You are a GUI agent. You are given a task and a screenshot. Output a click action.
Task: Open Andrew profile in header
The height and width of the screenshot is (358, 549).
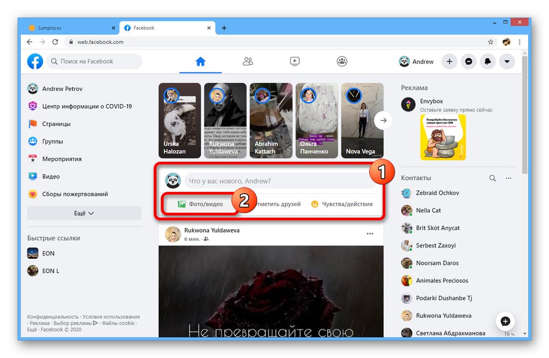[416, 61]
